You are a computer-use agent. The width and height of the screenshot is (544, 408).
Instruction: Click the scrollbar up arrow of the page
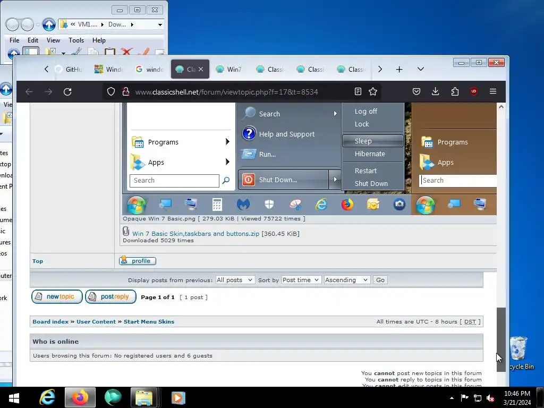tap(501, 107)
